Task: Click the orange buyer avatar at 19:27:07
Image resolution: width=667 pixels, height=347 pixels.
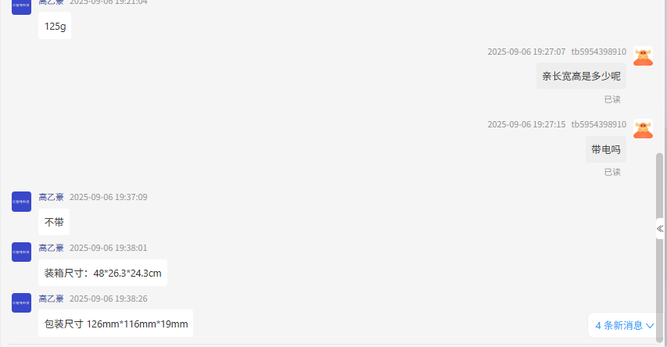Action: coord(643,56)
